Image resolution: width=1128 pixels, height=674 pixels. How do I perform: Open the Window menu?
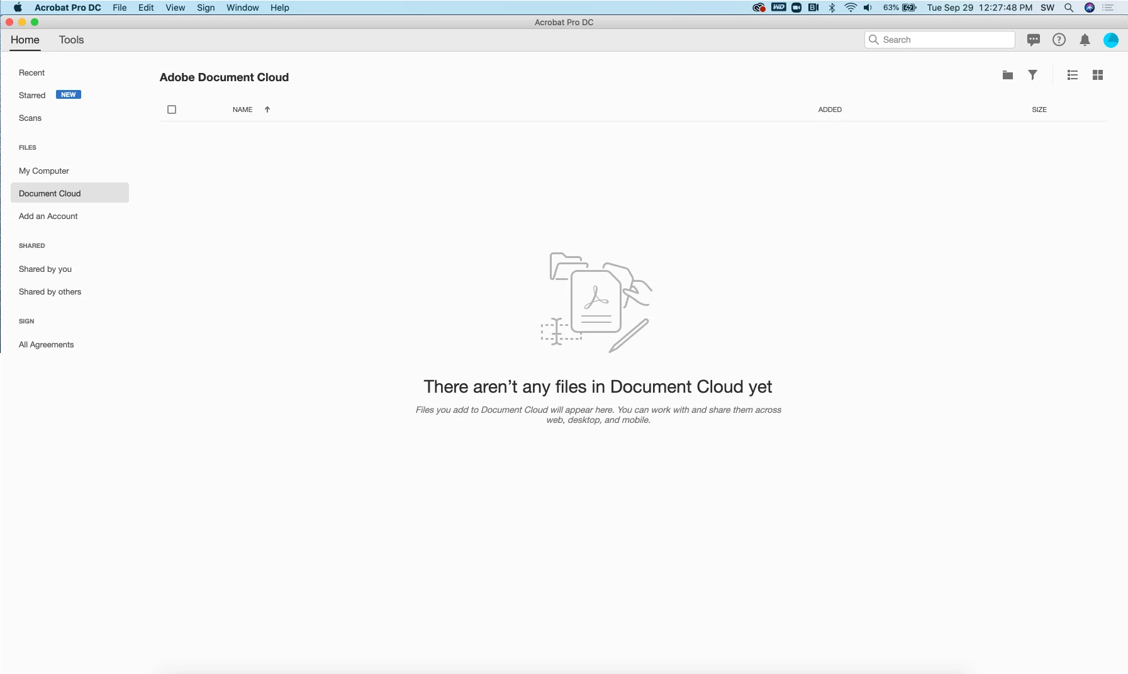click(x=243, y=8)
